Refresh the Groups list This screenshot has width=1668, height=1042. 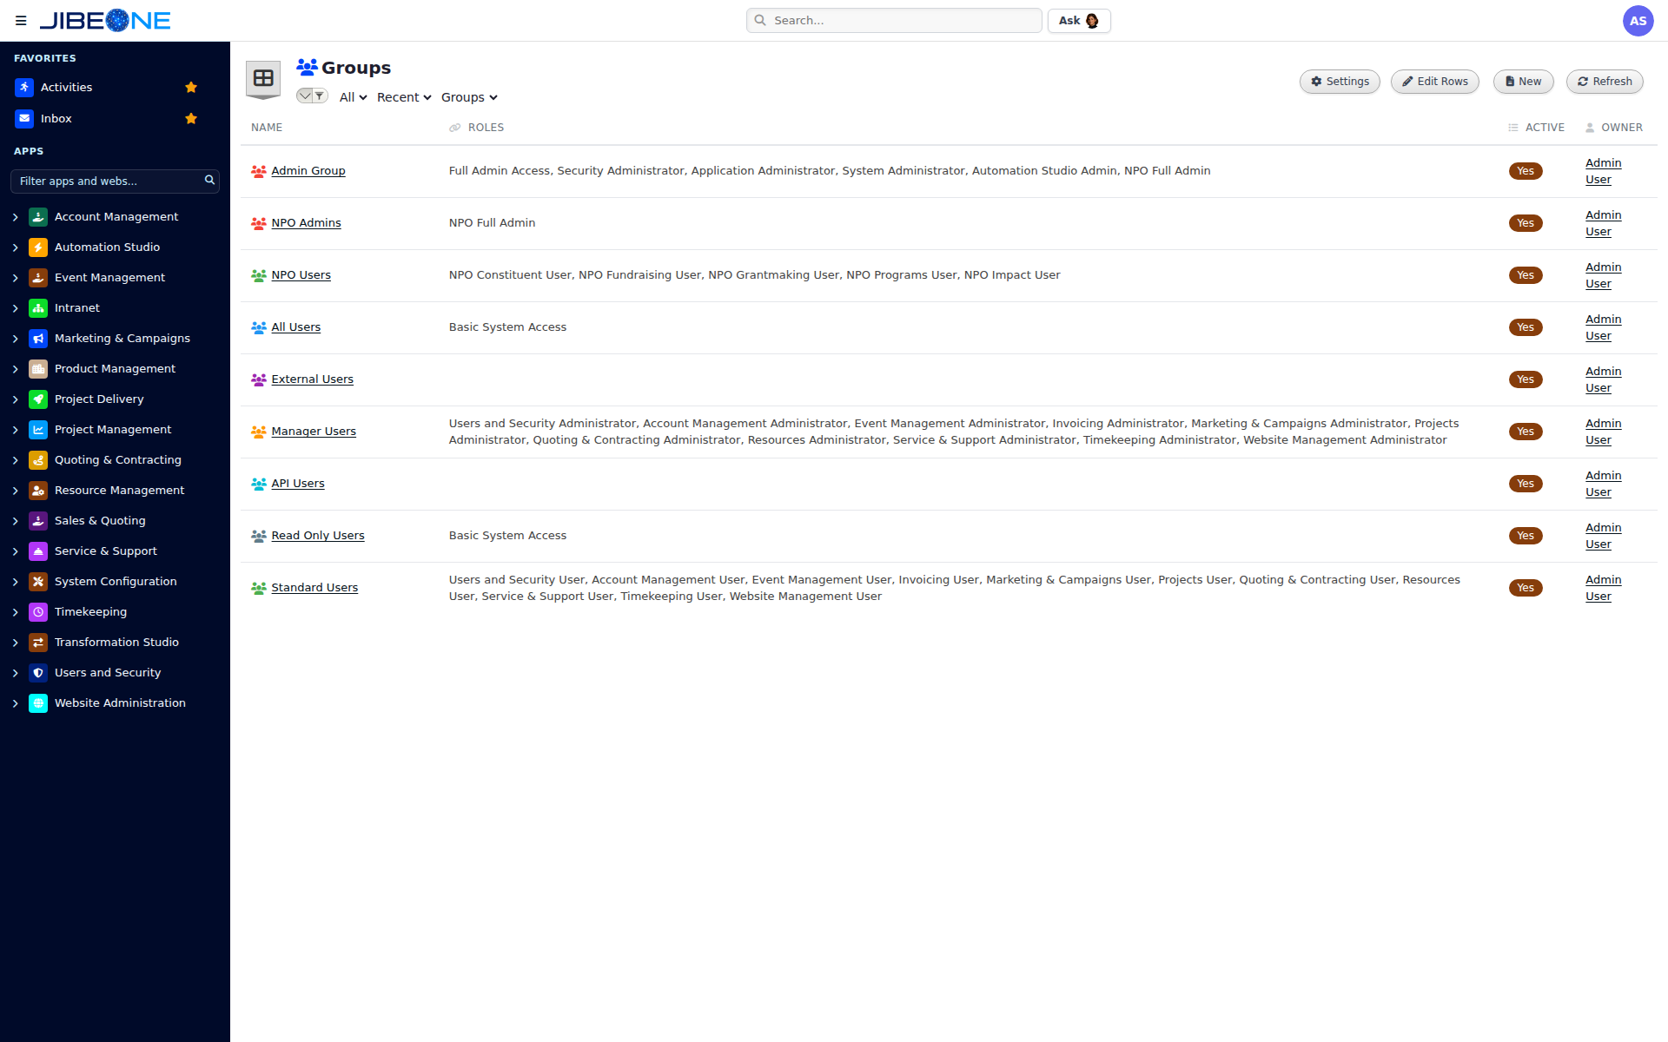[1605, 82]
